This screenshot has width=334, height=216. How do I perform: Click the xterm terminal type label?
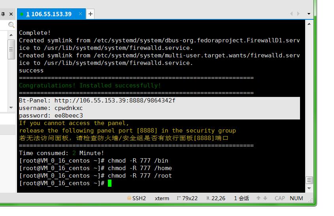162,198
